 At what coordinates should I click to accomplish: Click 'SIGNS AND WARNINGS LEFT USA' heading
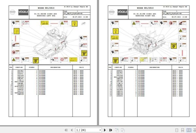[46, 15]
